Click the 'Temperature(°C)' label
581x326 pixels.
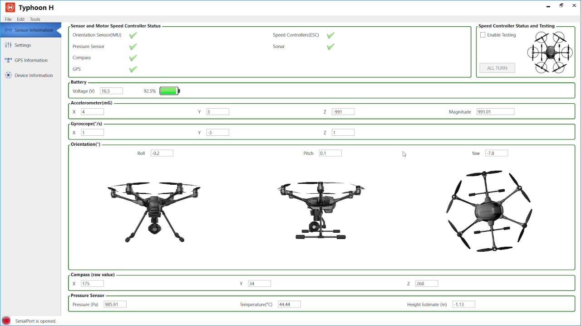256,304
